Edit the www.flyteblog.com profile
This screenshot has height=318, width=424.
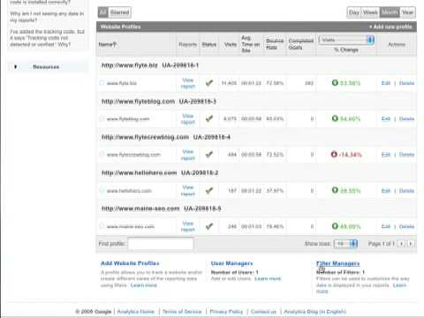coord(386,118)
